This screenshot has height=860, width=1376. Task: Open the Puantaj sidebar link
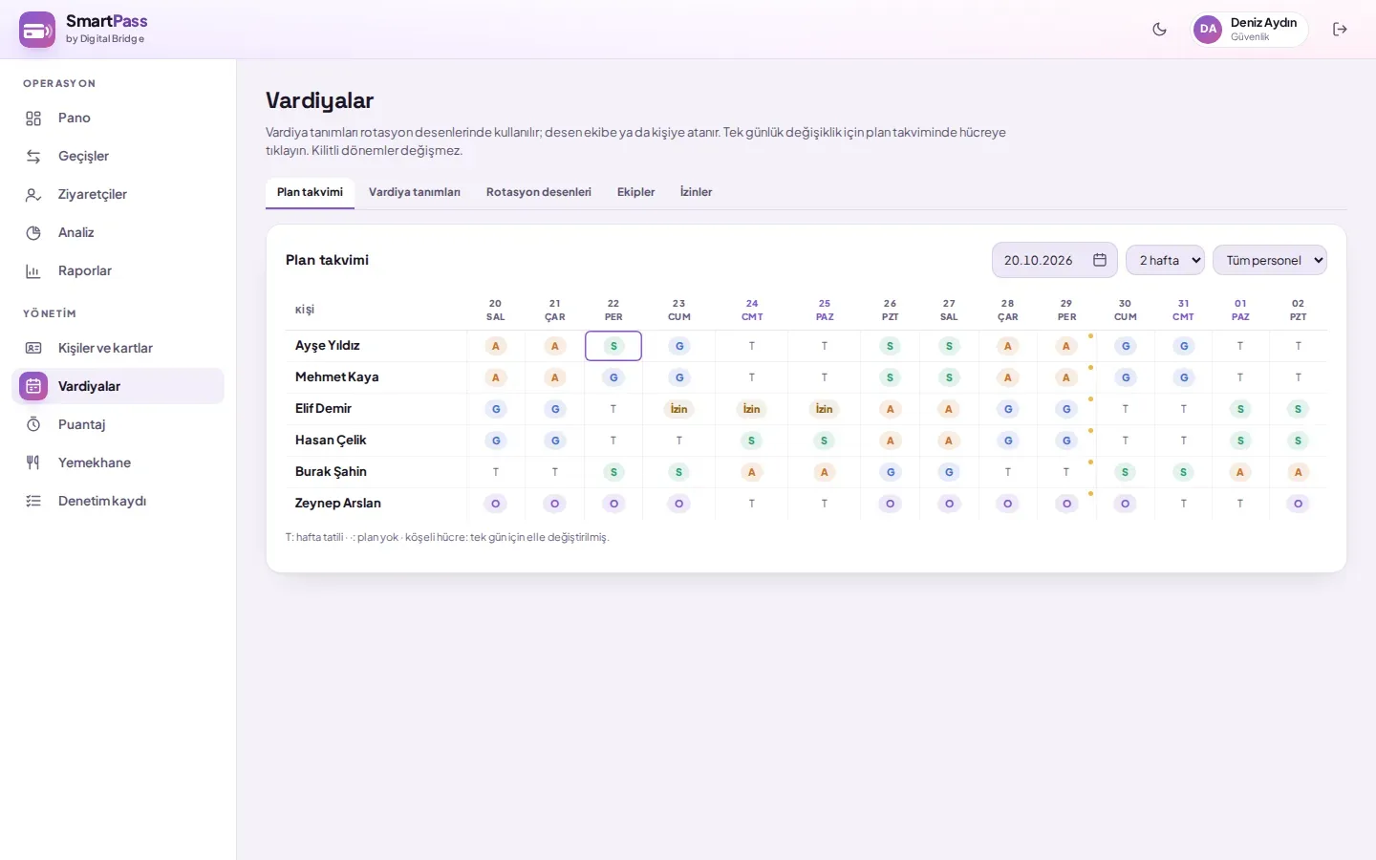pos(118,424)
